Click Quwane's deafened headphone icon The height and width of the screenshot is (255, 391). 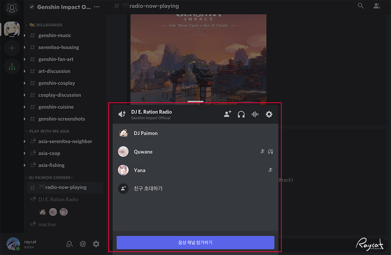(270, 152)
